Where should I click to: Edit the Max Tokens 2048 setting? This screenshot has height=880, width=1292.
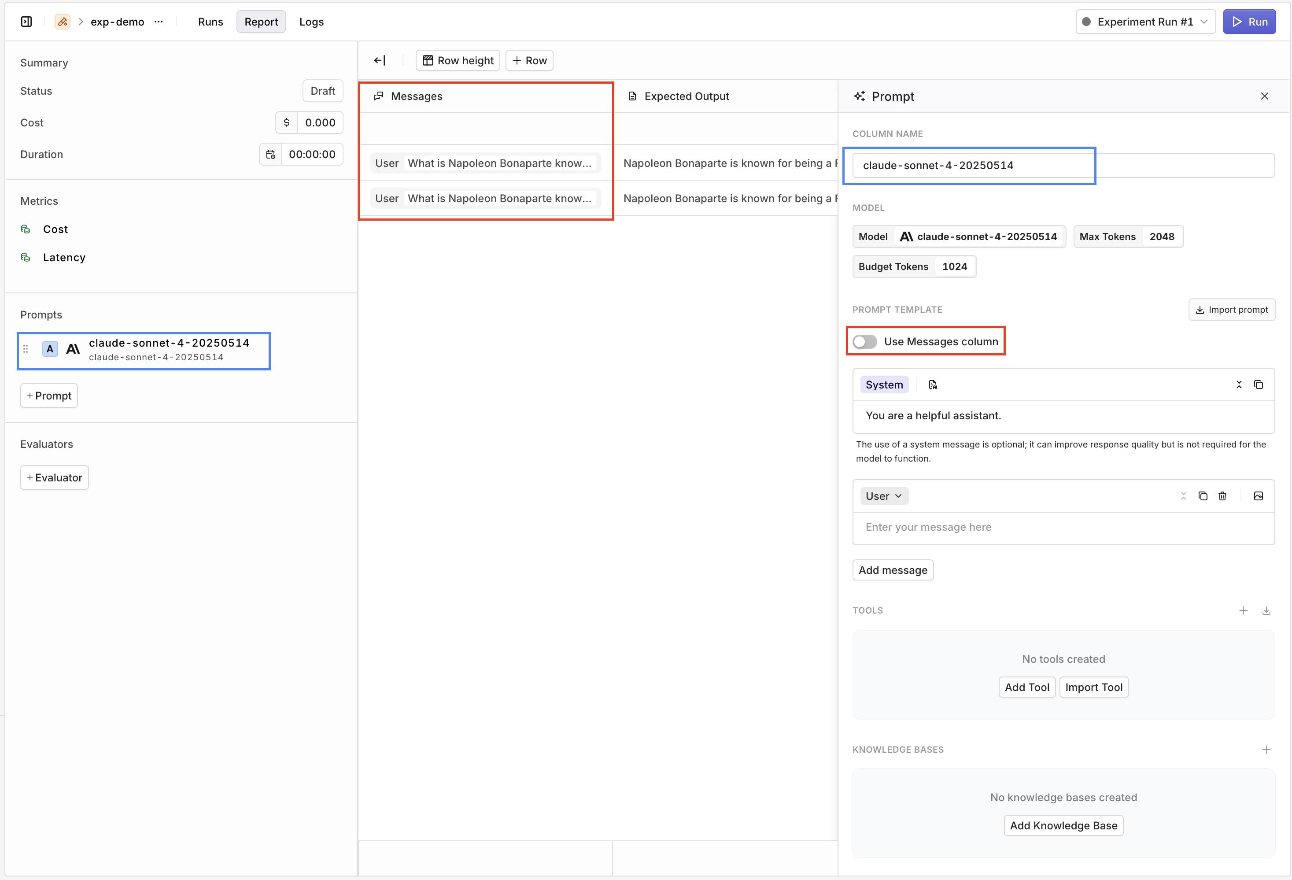point(1128,237)
